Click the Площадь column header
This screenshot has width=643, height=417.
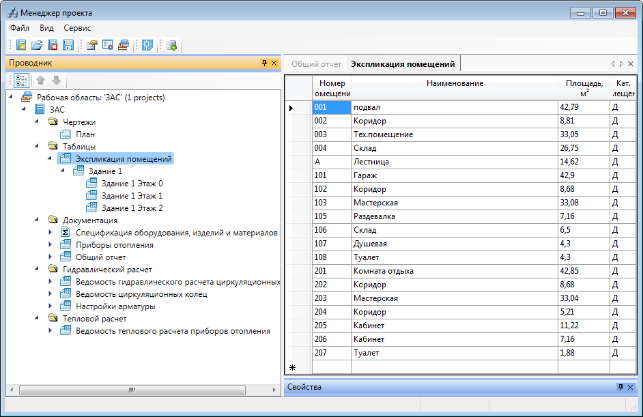584,88
